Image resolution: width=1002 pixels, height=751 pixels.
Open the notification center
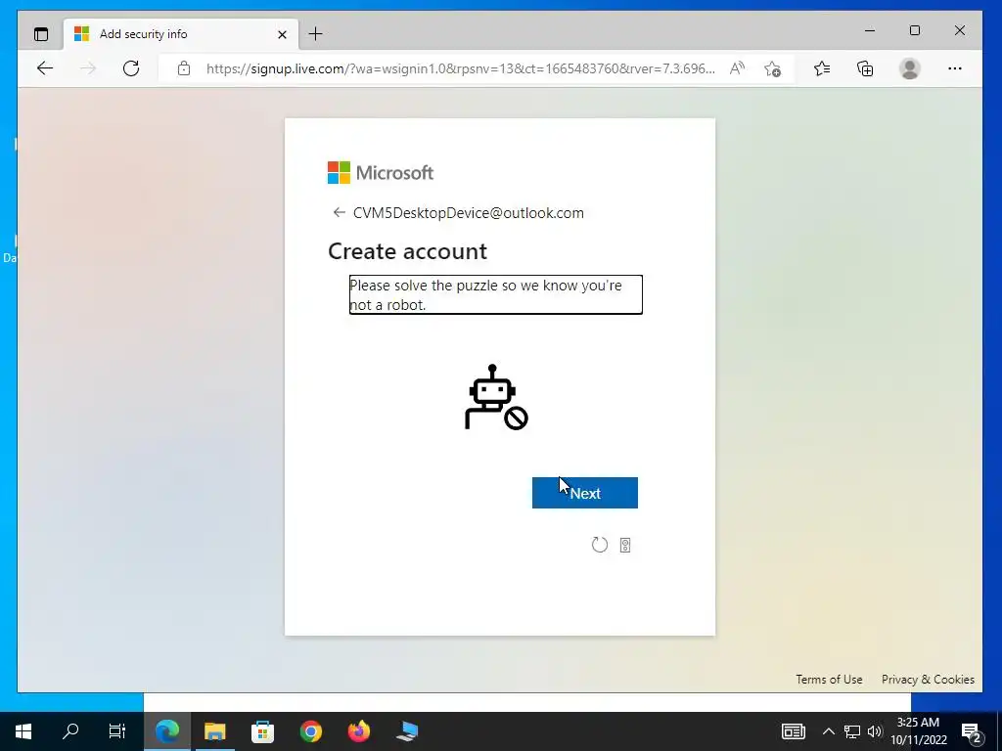coord(972,732)
